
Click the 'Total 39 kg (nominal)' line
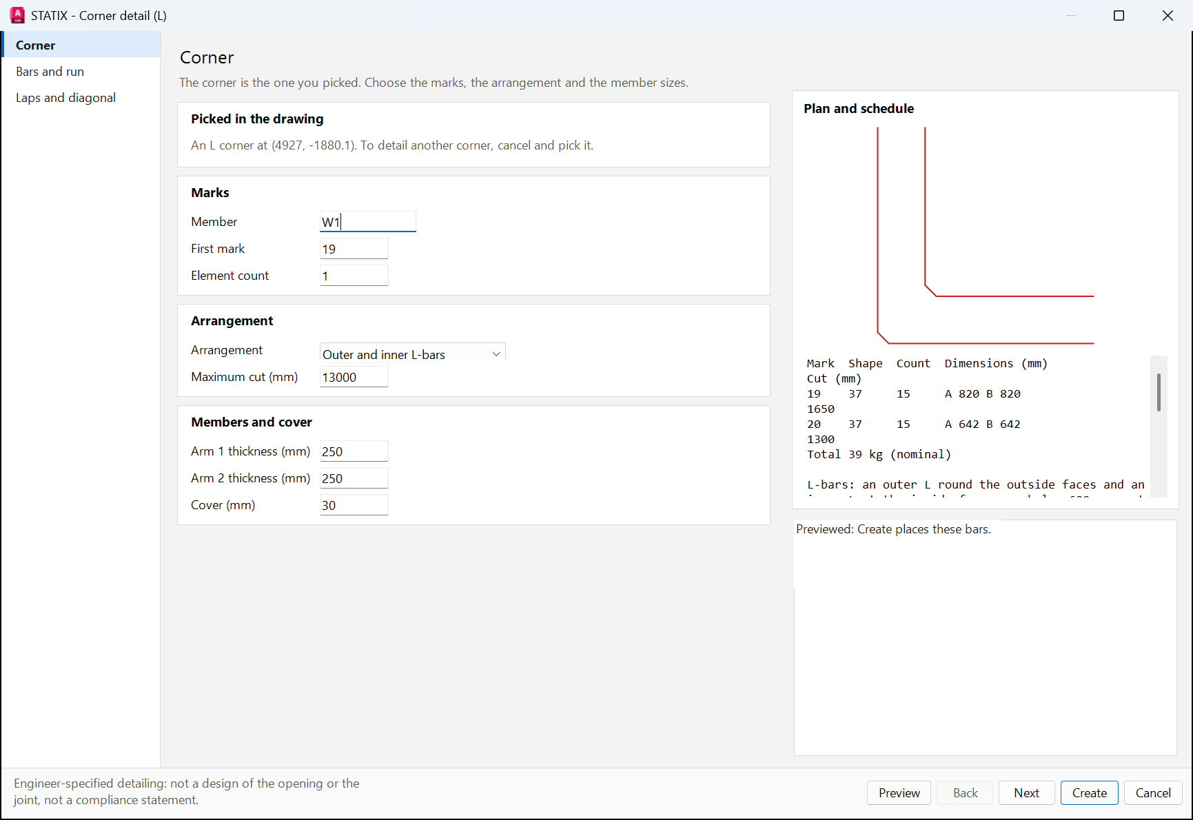point(879,455)
